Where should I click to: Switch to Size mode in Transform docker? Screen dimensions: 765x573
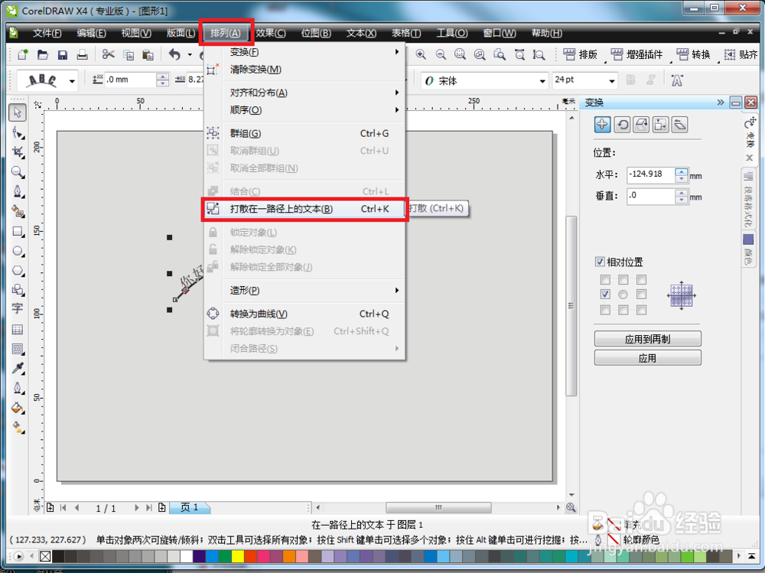(x=661, y=125)
